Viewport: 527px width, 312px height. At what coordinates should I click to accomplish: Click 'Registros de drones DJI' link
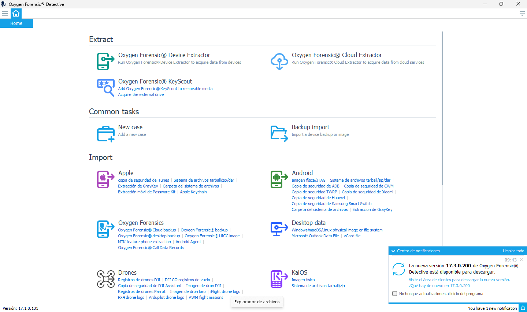(139, 280)
